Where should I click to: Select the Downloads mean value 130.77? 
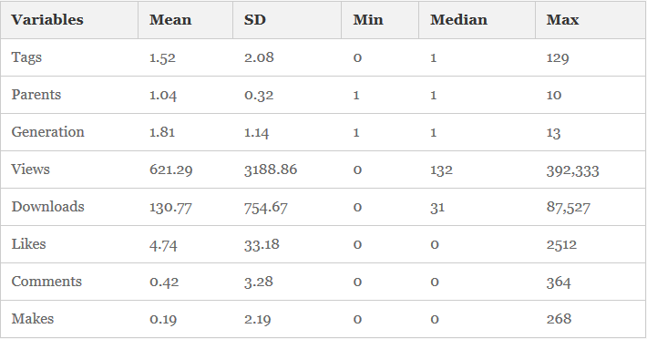pyautogui.click(x=170, y=207)
